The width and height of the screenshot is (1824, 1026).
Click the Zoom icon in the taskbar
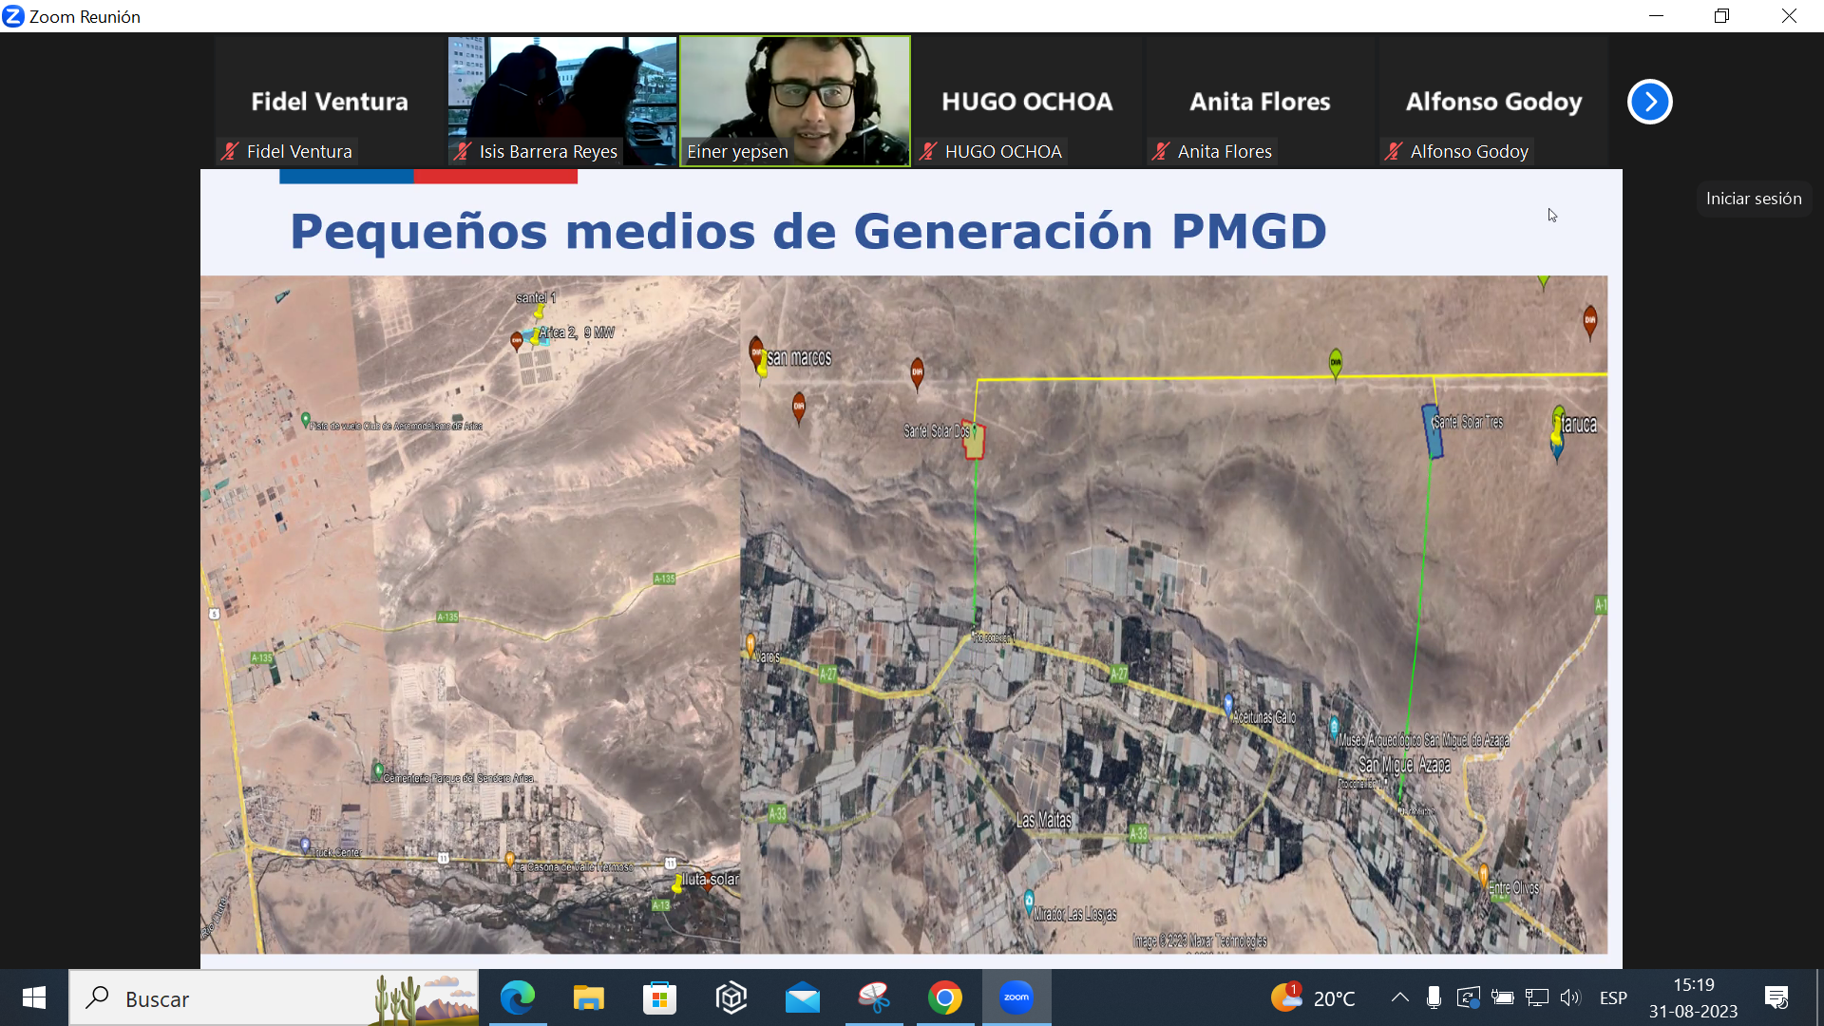[x=1016, y=997]
